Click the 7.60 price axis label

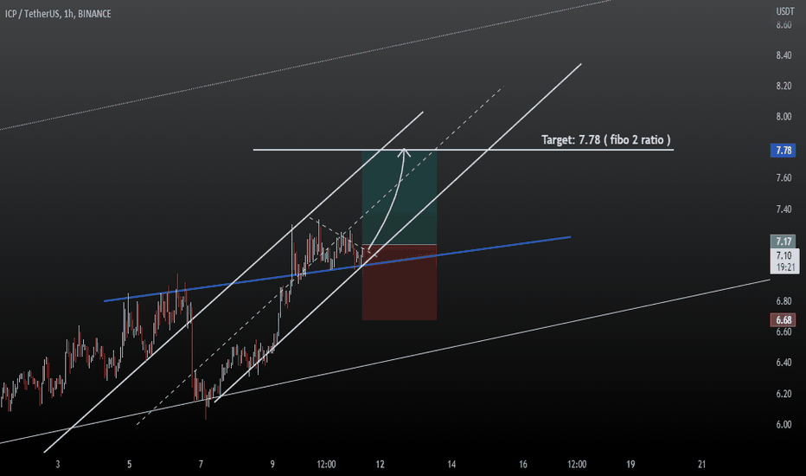[x=784, y=178]
